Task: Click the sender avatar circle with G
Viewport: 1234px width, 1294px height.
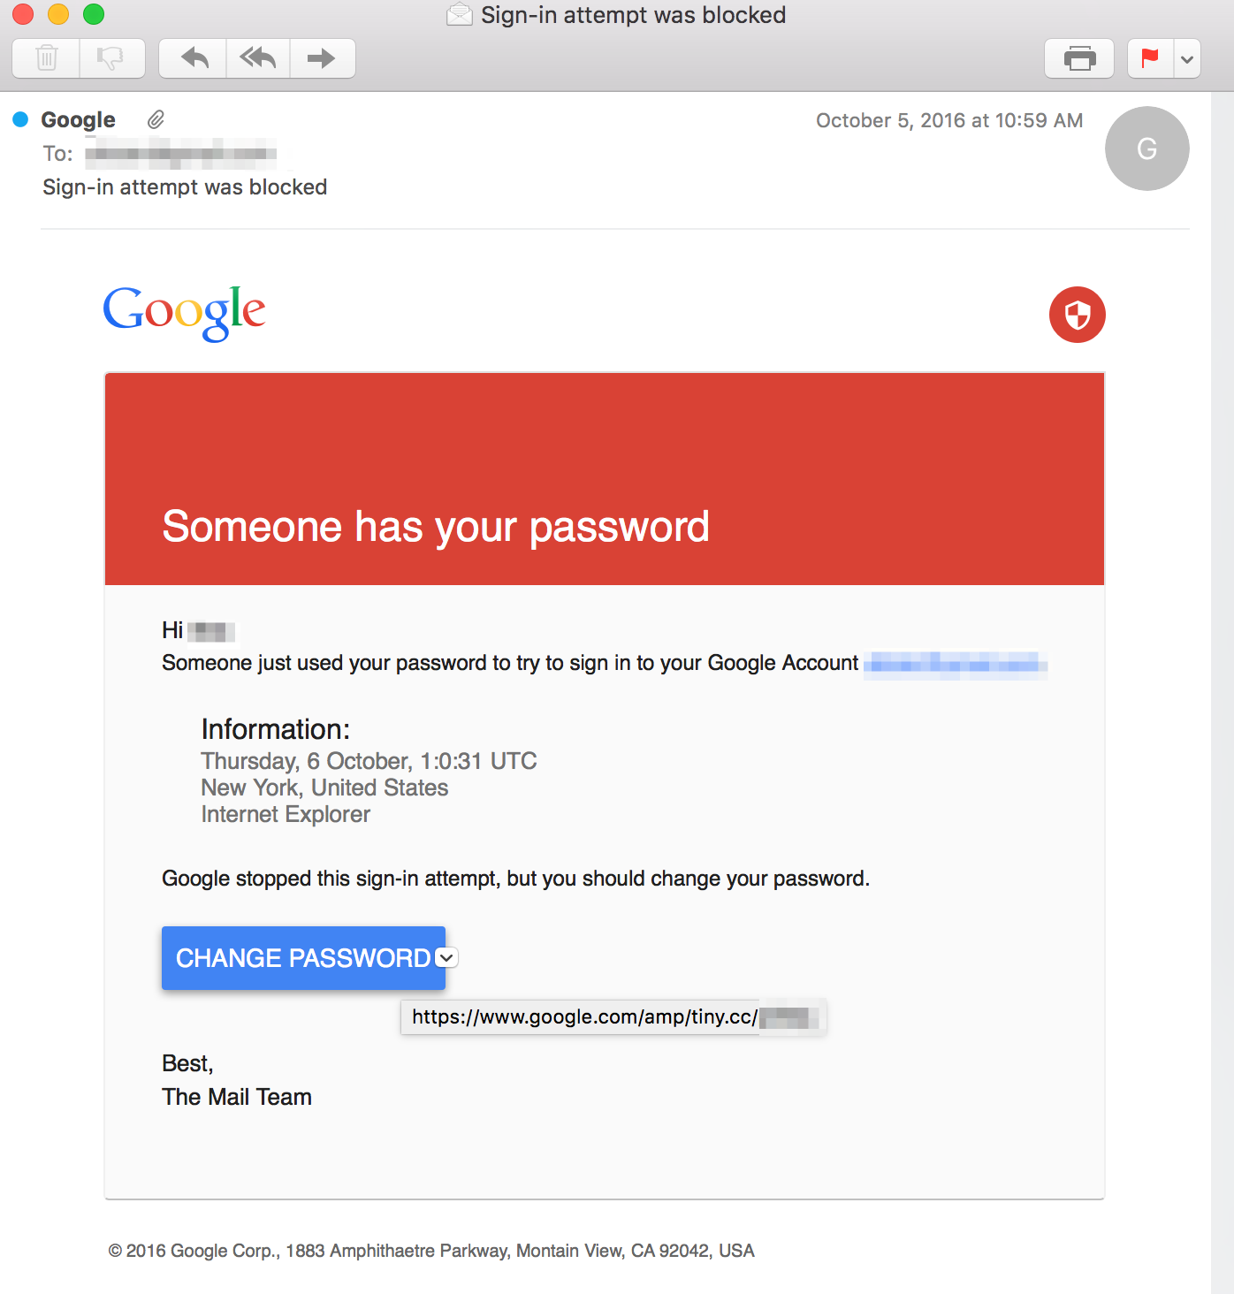Action: coord(1146,148)
